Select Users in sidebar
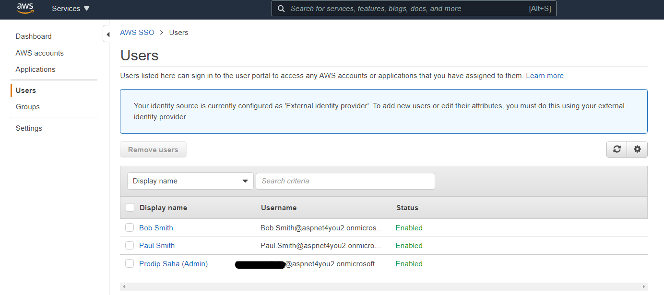Screen dimensions: 664x295 (26, 91)
